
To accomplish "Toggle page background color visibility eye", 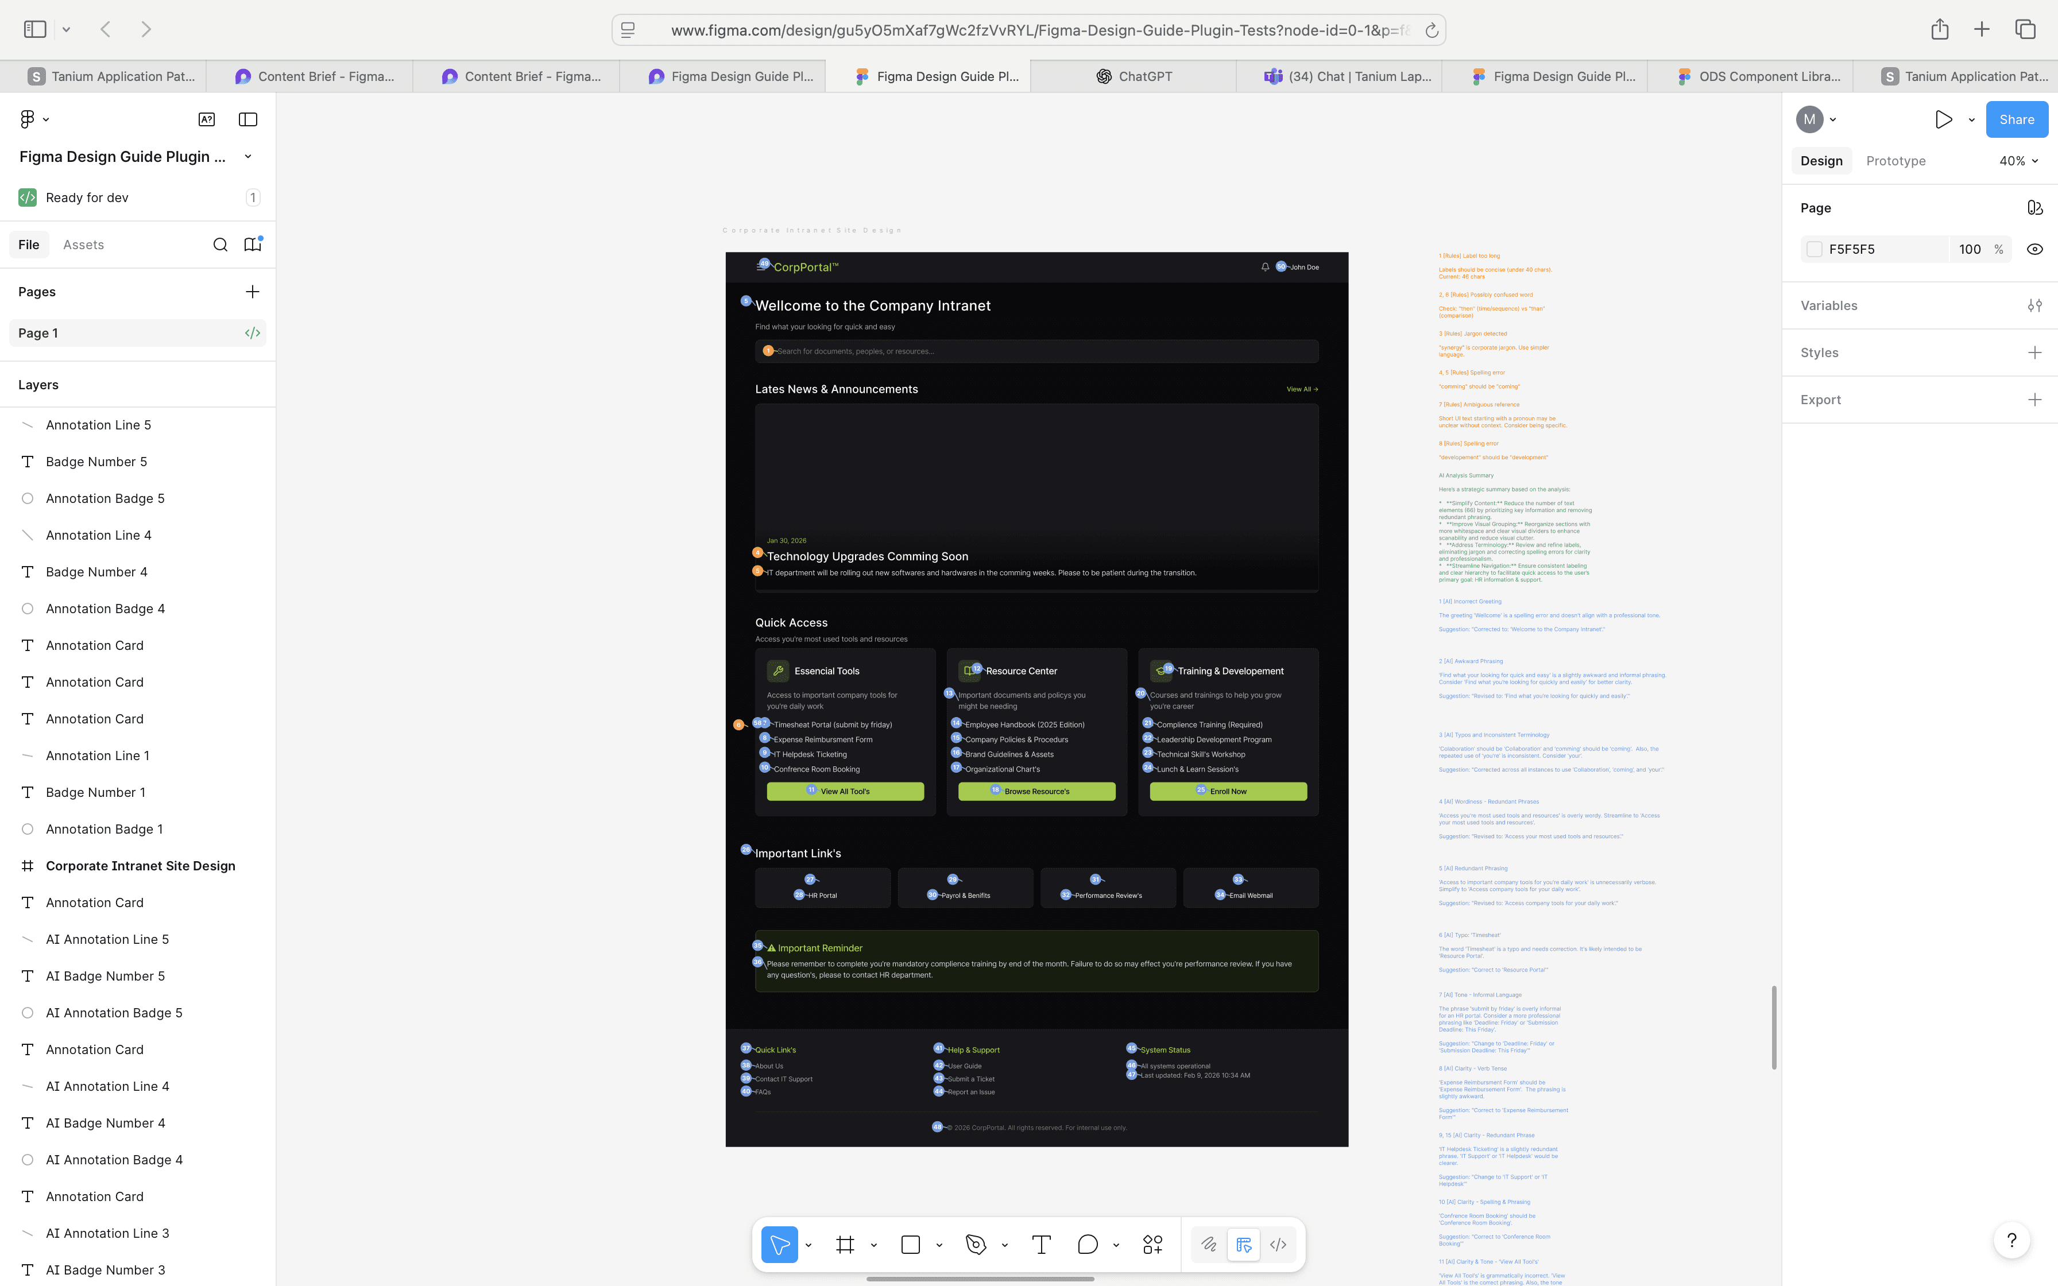I will click(x=2034, y=249).
